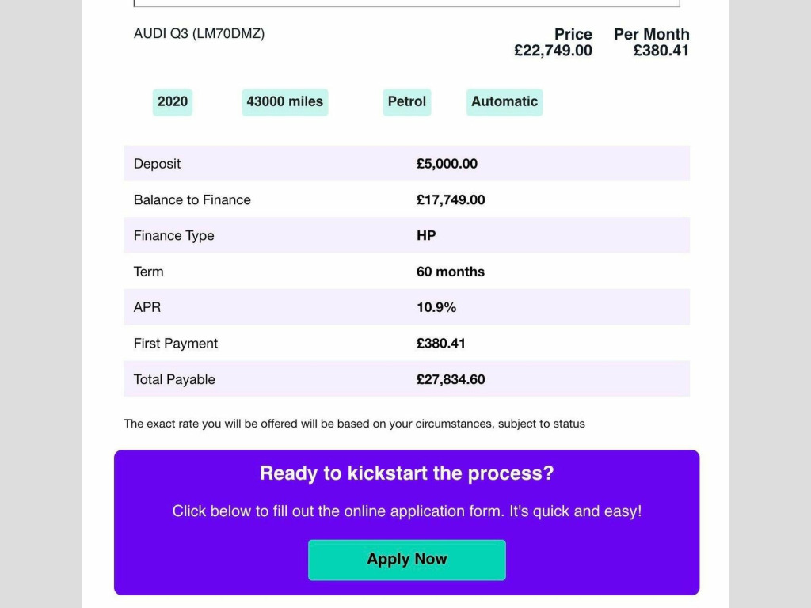The height and width of the screenshot is (608, 811).
Task: Click the £5,000.00 deposit amount
Action: [447, 164]
